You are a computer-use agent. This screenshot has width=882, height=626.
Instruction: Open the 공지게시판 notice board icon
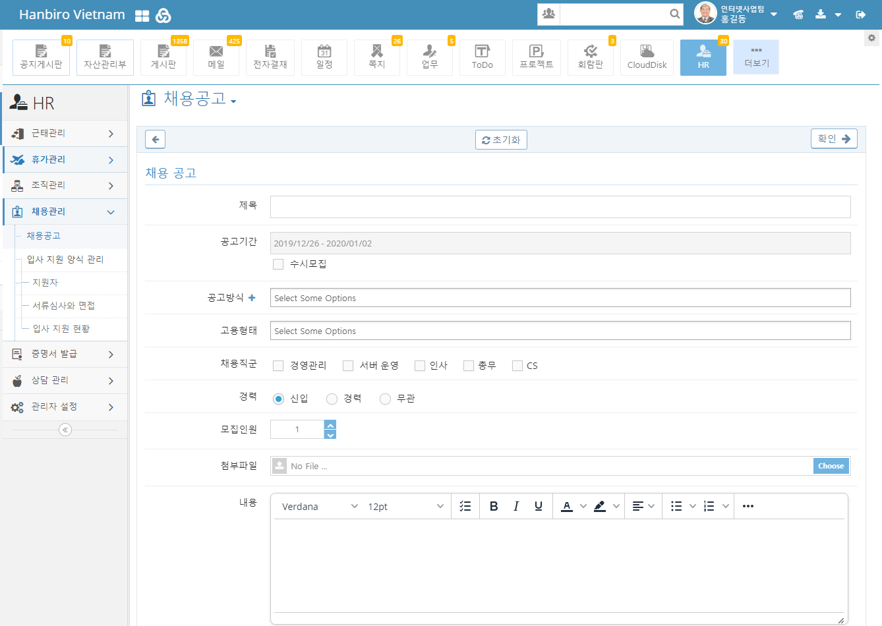tap(41, 57)
